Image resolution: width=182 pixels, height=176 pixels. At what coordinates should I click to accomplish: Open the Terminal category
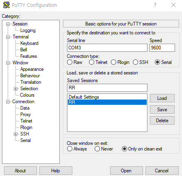click(x=21, y=37)
